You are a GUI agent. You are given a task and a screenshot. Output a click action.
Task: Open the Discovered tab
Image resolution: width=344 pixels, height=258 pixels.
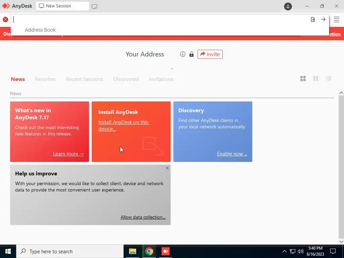pos(126,79)
